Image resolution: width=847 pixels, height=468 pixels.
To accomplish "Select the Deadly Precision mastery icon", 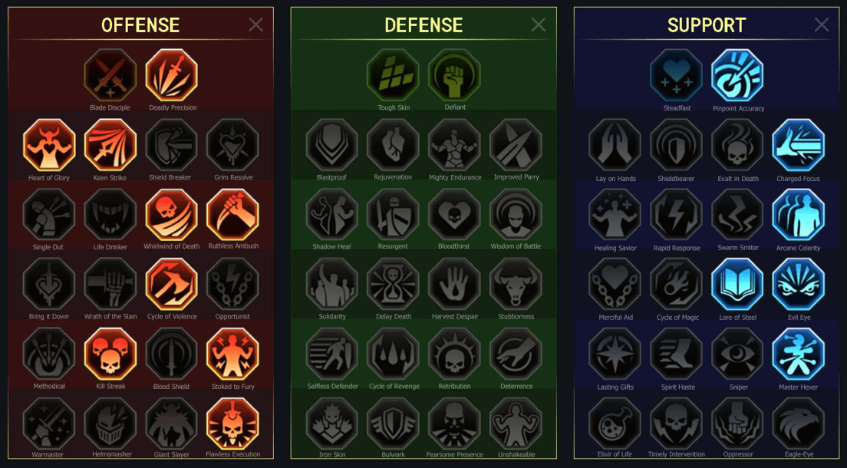I will point(172,74).
